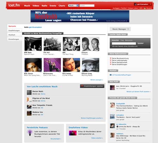The image size is (158, 143).
Task: Click the Empfehlungen spielen button
Action: (x=92, y=86)
